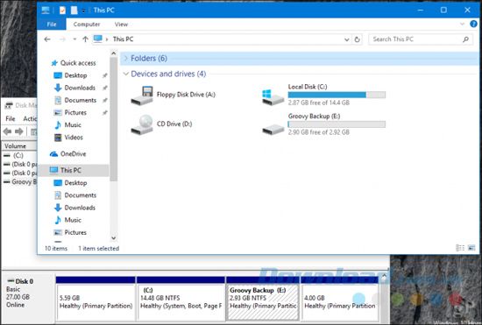Image resolution: width=482 pixels, height=325 pixels.
Task: Open OneDrive in the navigation pane
Action: (73, 154)
